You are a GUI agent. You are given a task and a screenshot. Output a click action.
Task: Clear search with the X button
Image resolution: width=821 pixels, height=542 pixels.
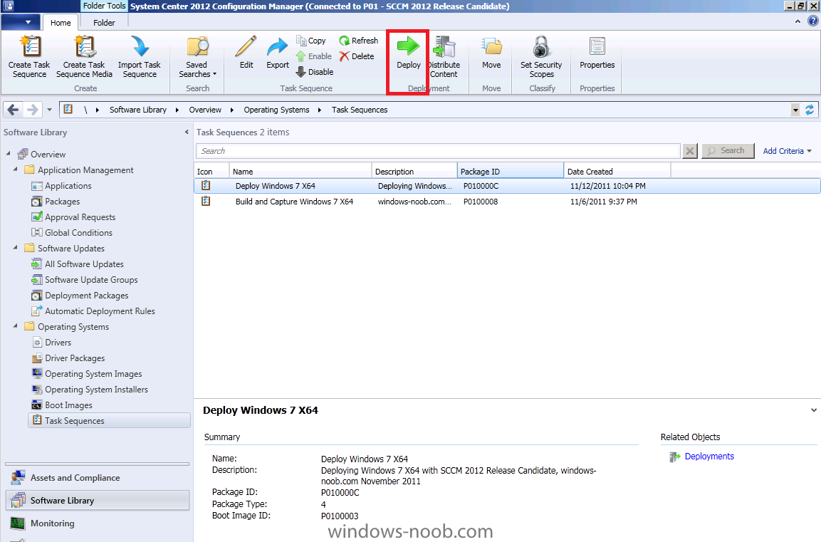(x=690, y=151)
